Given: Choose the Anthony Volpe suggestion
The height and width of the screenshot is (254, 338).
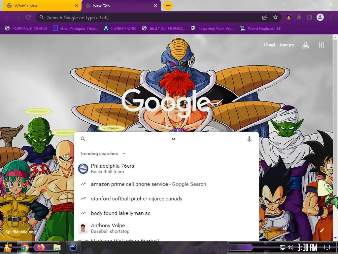Looking at the screenshot, I should pos(166,228).
